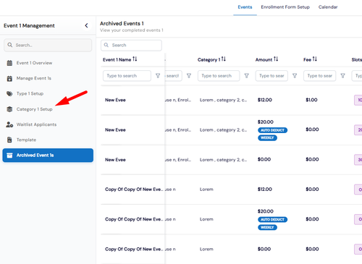Click WEEKLY badge in Copy Of row
Viewport: 362px width, 264px height.
coord(267,227)
